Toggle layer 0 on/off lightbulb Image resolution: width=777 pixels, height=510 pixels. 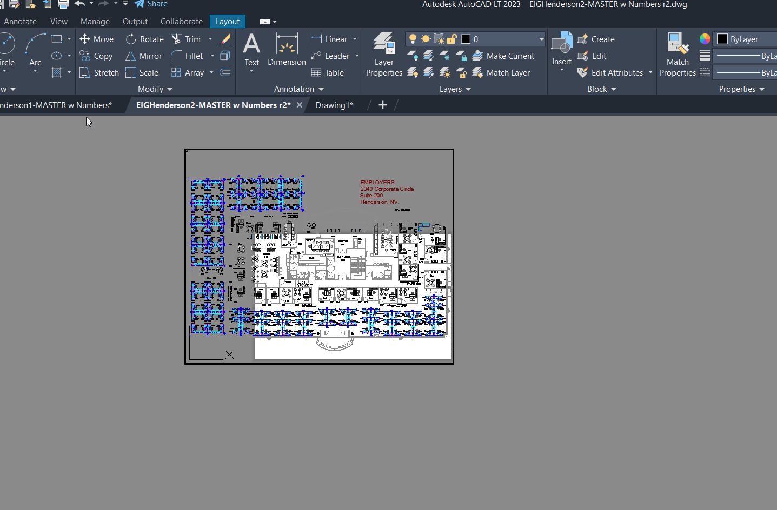pos(413,39)
